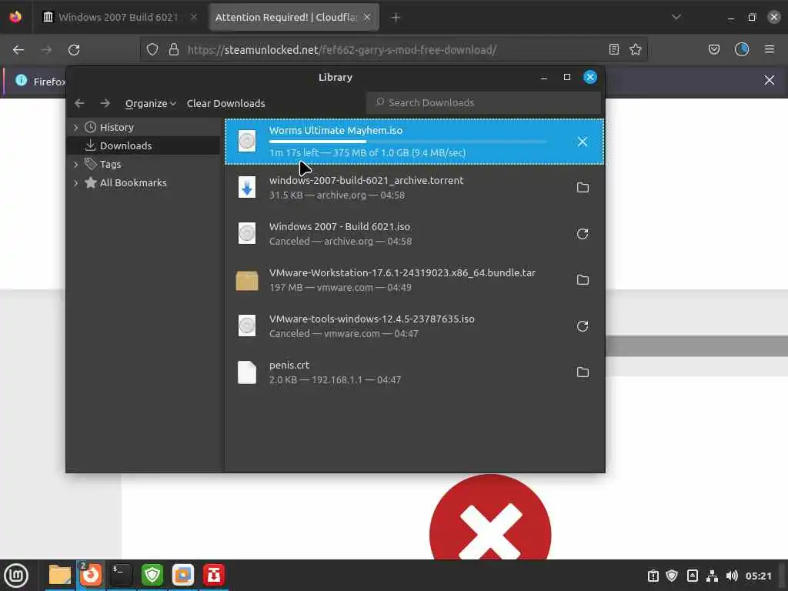Select All Bookmarks in the sidebar
Screen dimensions: 788x591
click(x=133, y=183)
